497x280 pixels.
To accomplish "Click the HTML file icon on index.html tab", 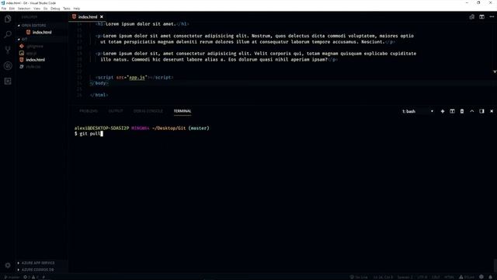I will [x=75, y=16].
